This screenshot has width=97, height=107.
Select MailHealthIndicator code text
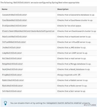12,59
